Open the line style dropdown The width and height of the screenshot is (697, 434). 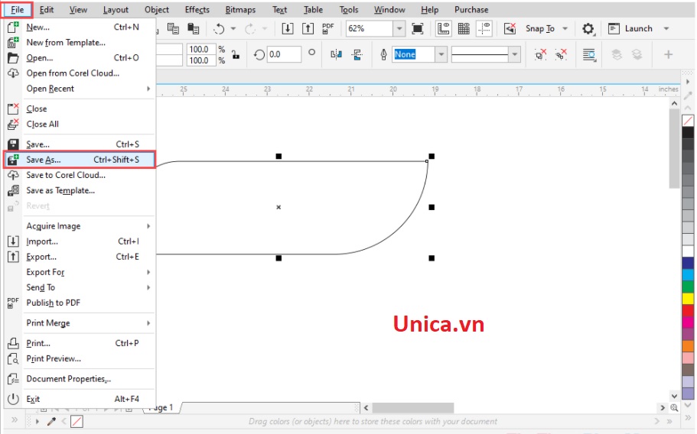coord(515,54)
